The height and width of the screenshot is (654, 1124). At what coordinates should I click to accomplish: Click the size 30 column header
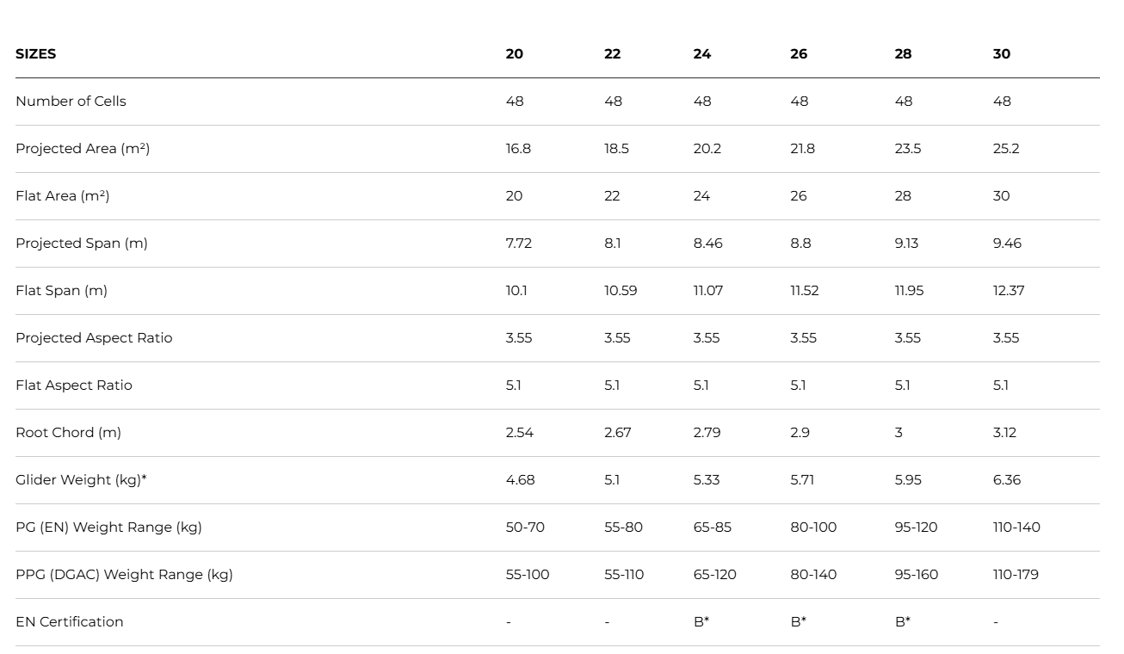(1001, 53)
